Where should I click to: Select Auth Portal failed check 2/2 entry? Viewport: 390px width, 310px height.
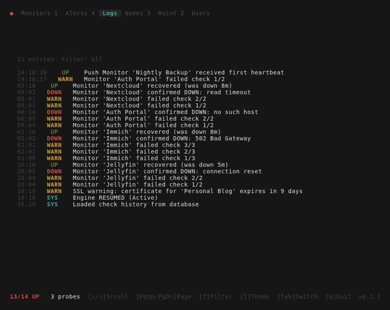[x=115, y=119]
